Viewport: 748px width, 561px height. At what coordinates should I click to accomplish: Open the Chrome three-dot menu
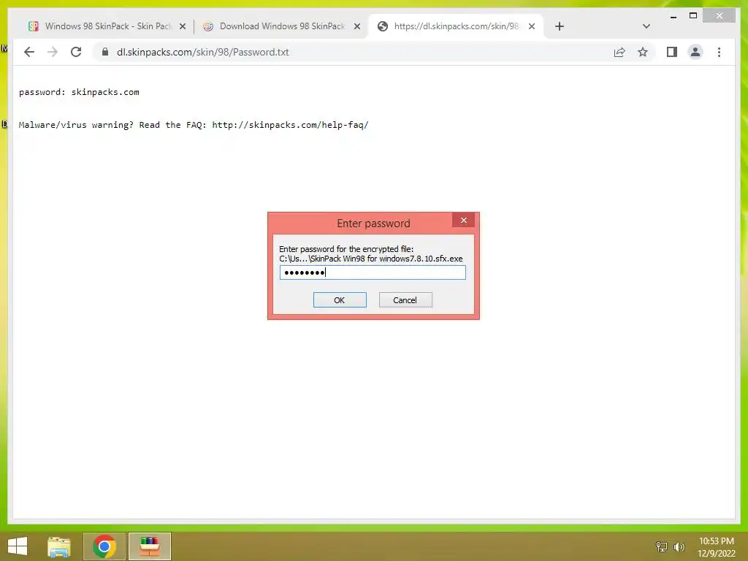pos(719,52)
